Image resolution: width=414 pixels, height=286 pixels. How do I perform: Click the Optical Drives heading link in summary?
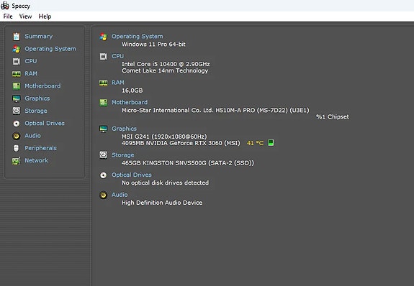point(132,175)
